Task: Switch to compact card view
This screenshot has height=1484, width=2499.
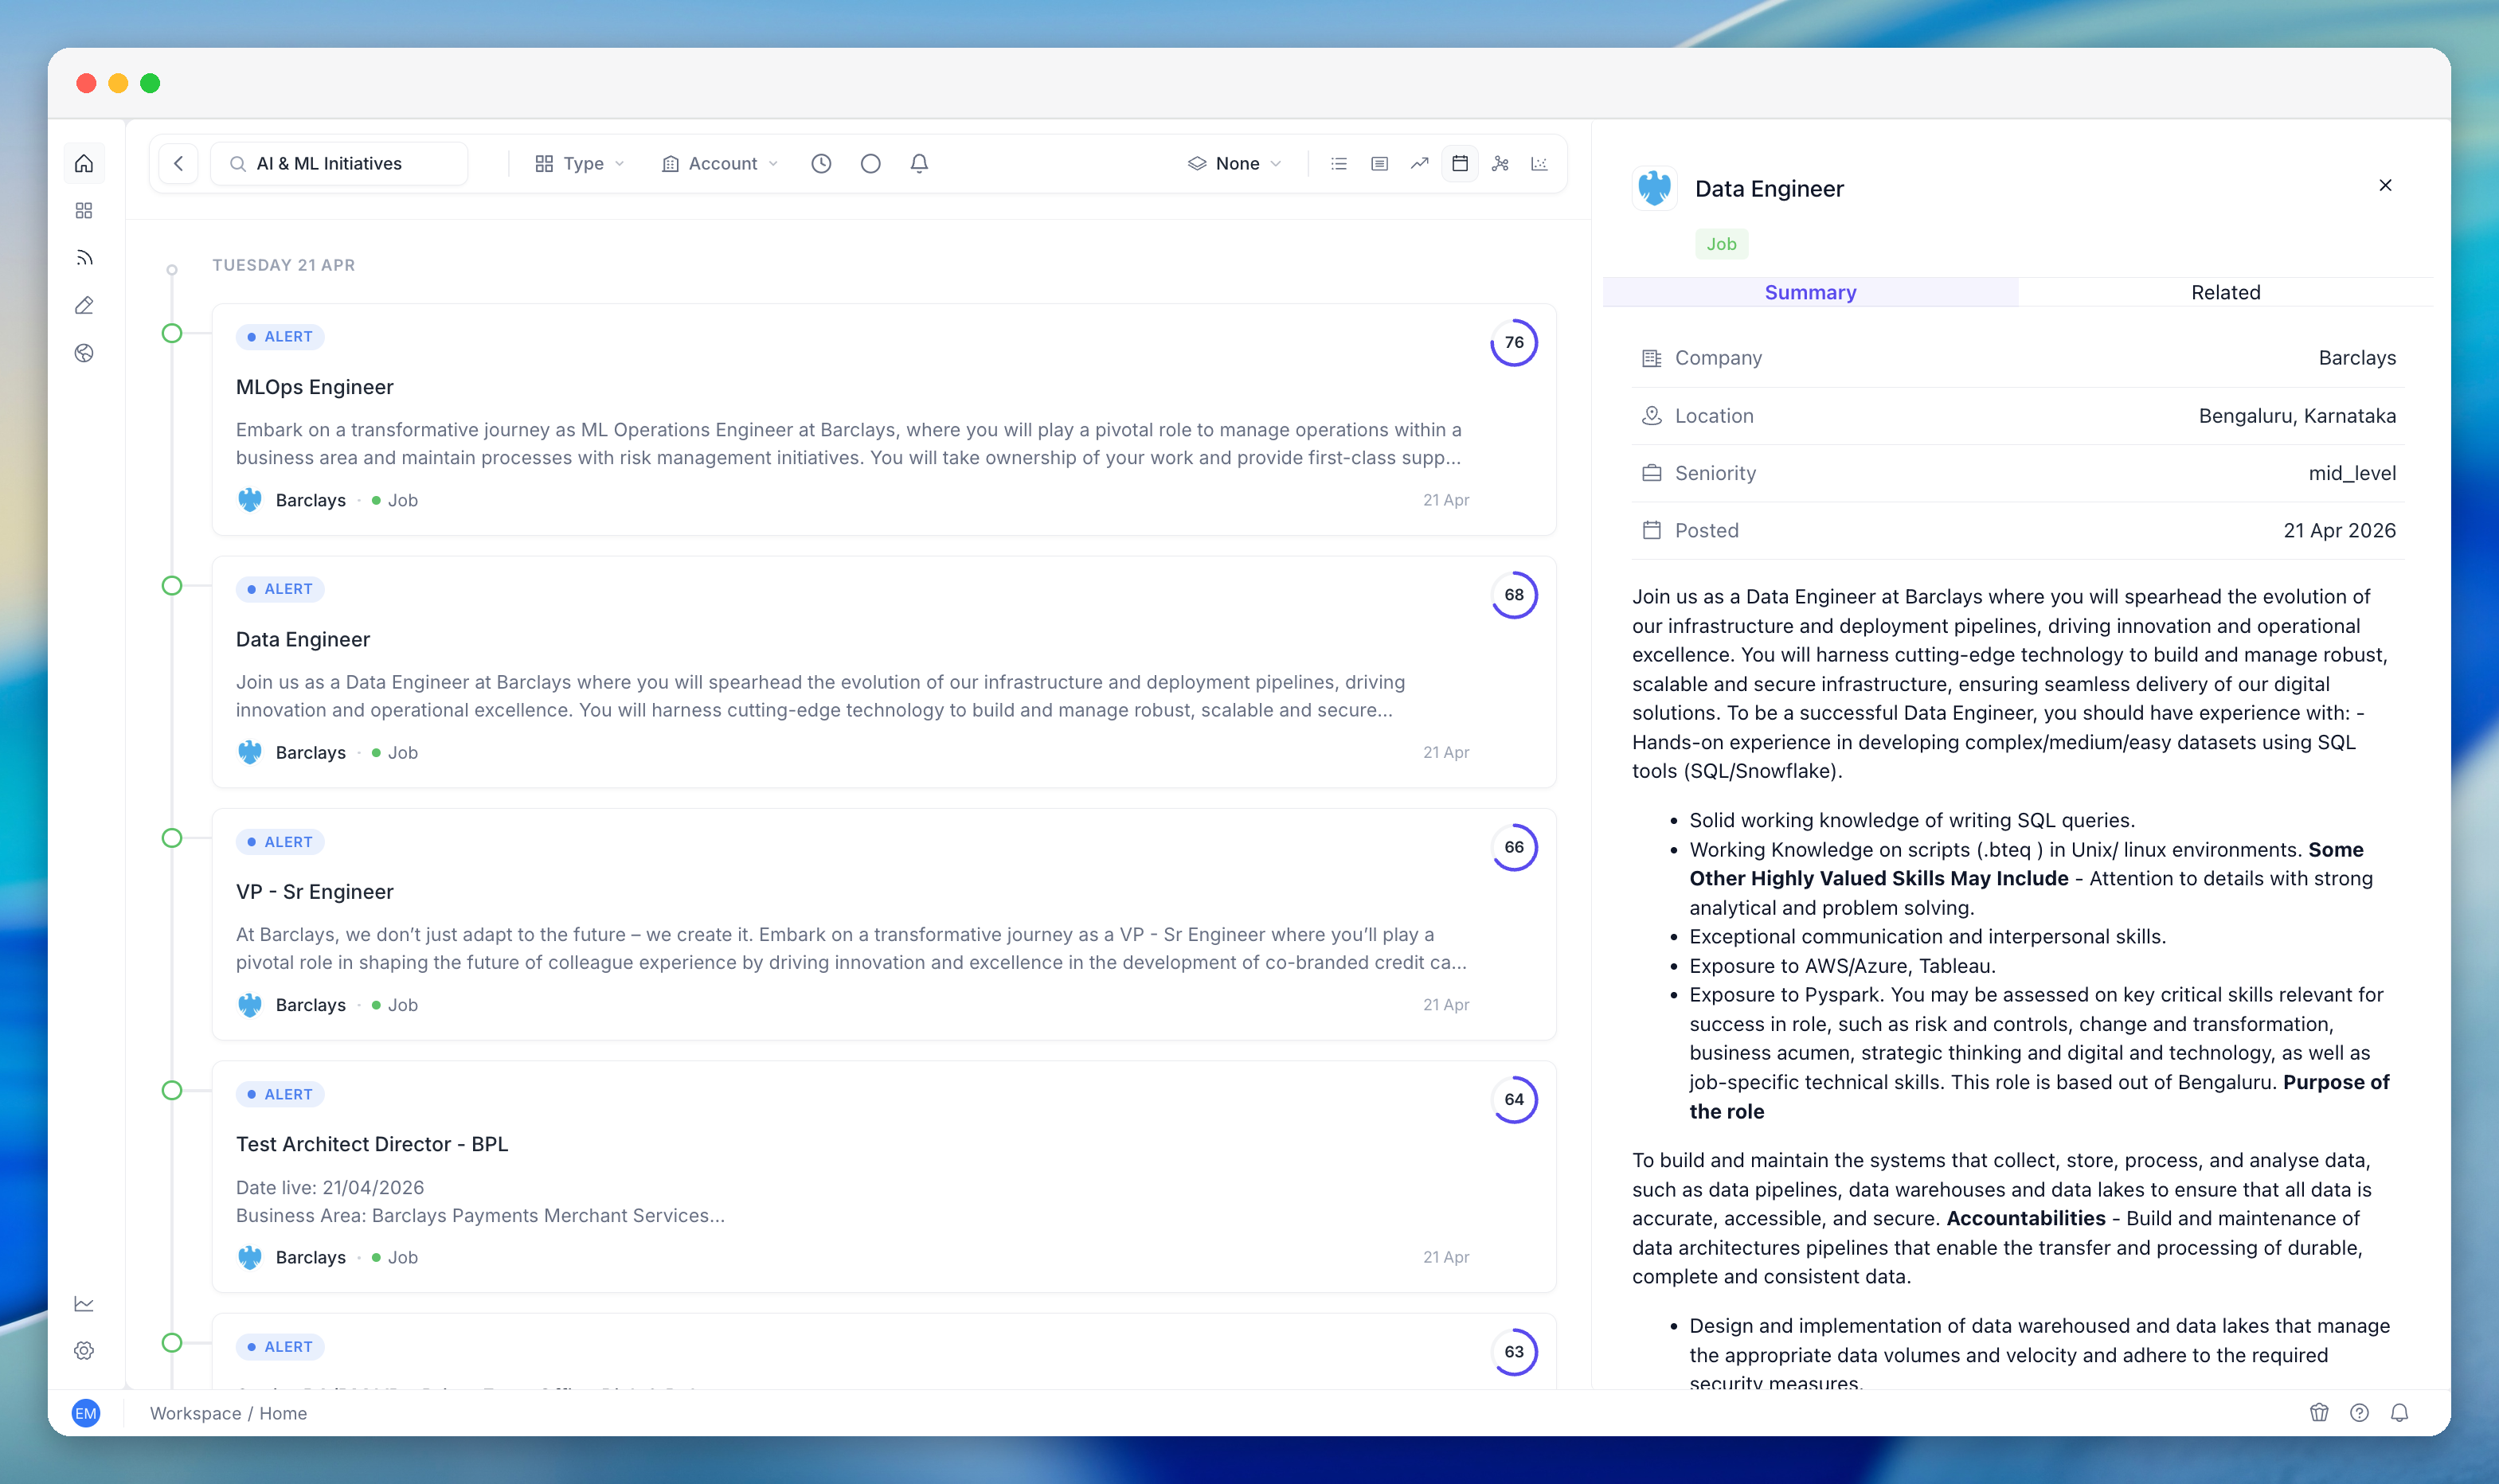Action: (1380, 163)
